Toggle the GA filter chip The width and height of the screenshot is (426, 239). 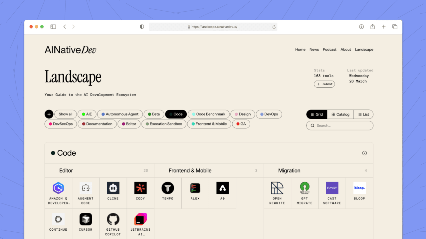pyautogui.click(x=241, y=124)
